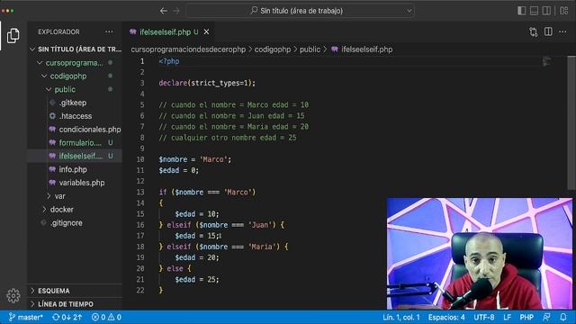576x324 pixels.
Task: Change end of line sequence LF
Action: coord(508,317)
